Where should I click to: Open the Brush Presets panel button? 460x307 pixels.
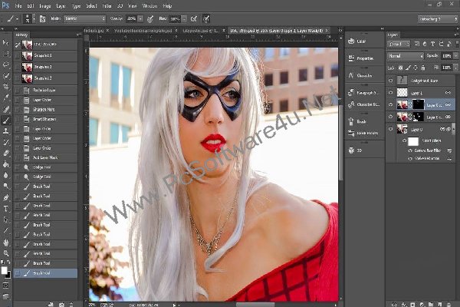pyautogui.click(x=363, y=133)
